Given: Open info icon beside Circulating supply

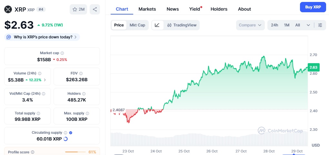Looking at the screenshot, I should point(65,133).
